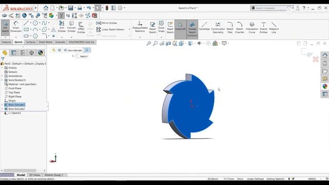
Task: Open the Motion Study 1 tab
Action: pyautogui.click(x=54, y=175)
